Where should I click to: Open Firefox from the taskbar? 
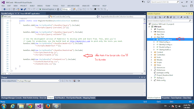[48, 106]
